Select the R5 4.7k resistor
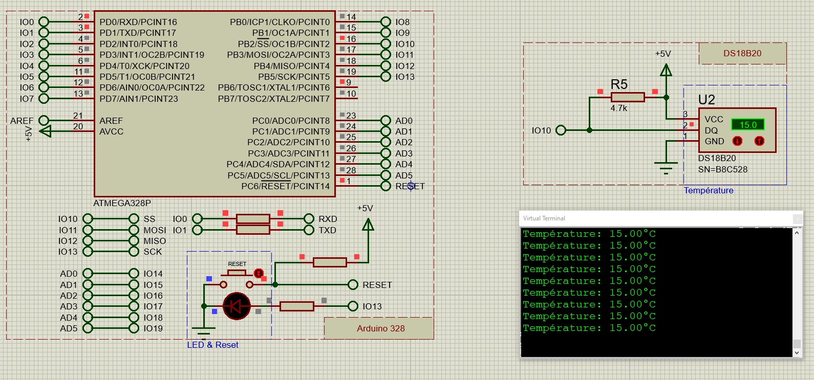This screenshot has height=380, width=814. point(627,97)
